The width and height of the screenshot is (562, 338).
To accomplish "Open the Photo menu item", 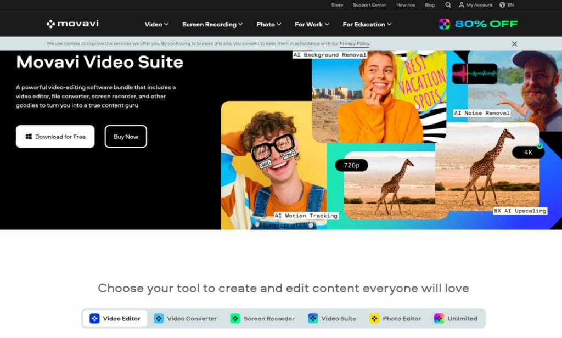I will click(x=268, y=24).
